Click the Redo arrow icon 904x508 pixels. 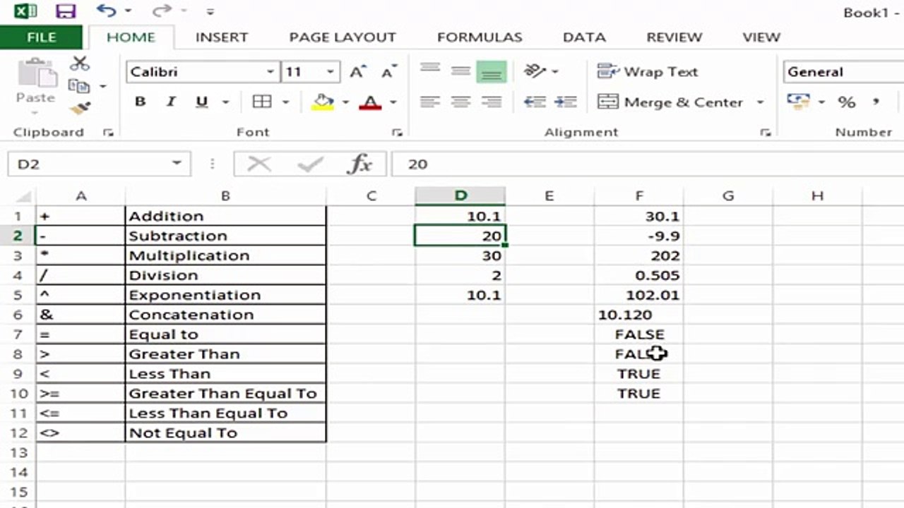[162, 11]
